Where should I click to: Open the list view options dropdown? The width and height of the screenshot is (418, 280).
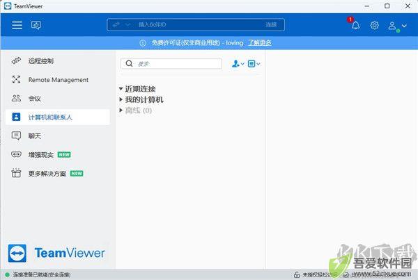tap(254, 64)
